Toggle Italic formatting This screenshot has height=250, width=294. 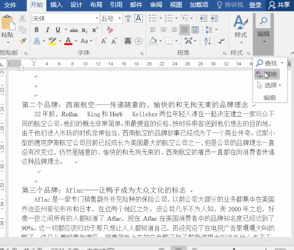[47, 30]
